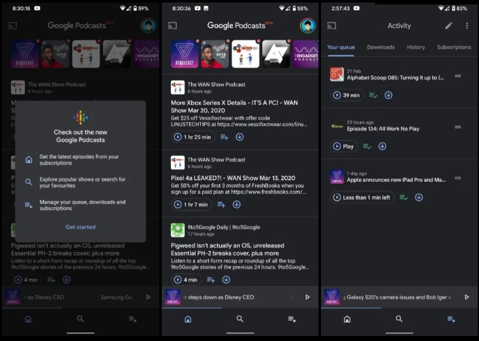
Task: Download the Xbox Series X Details episode
Action: point(239,137)
